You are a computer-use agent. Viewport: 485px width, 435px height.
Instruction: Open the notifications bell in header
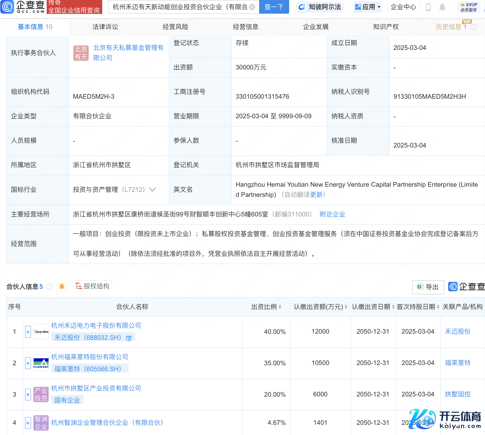click(x=442, y=7)
